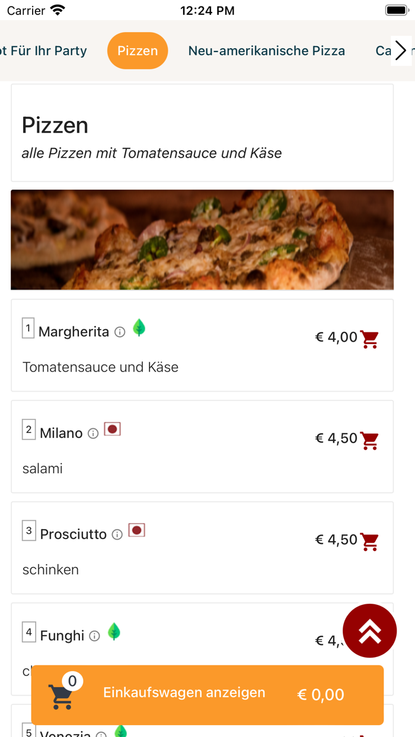
Task: Click the vegetarian leaf beside Margherita
Action: pos(139,328)
